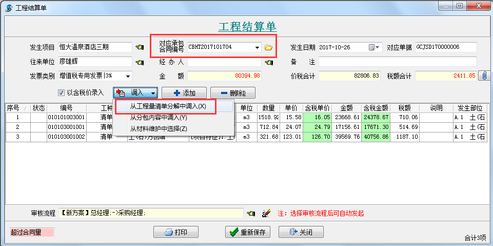Click the lookup hand icon beside 经办人
Image resolution: width=493 pixels, height=246 pixels.
(268, 62)
